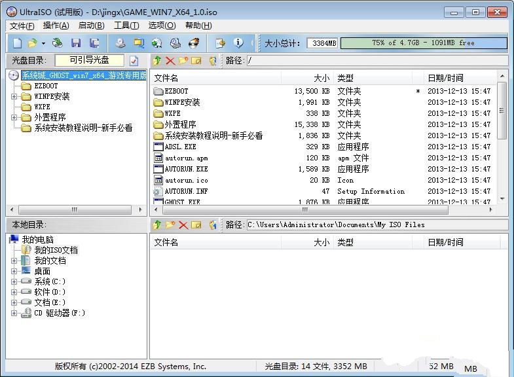Click the 可引导光盘 bootable disc button
The width and height of the screenshot is (514, 377).
[89, 60]
